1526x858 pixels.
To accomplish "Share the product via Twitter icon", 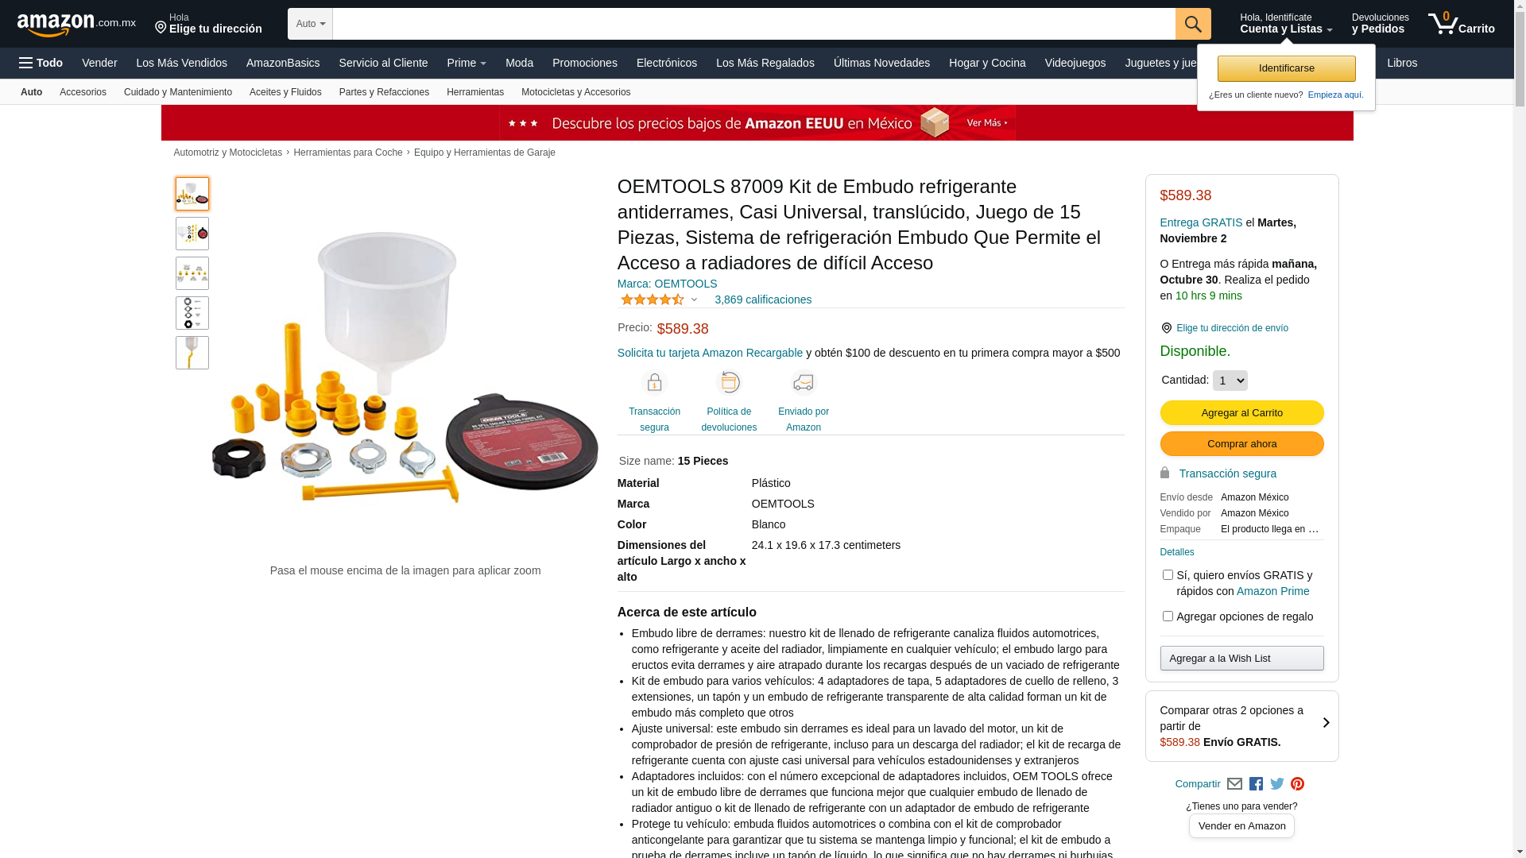I will tap(1277, 784).
